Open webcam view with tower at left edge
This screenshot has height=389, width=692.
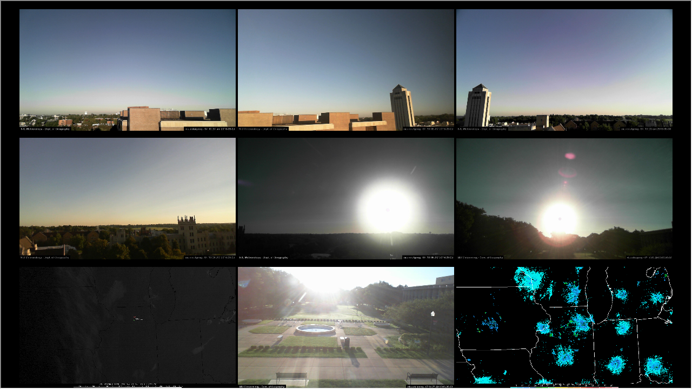tap(564, 70)
